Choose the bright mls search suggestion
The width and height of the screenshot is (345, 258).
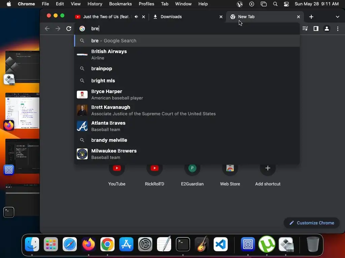[187, 81]
